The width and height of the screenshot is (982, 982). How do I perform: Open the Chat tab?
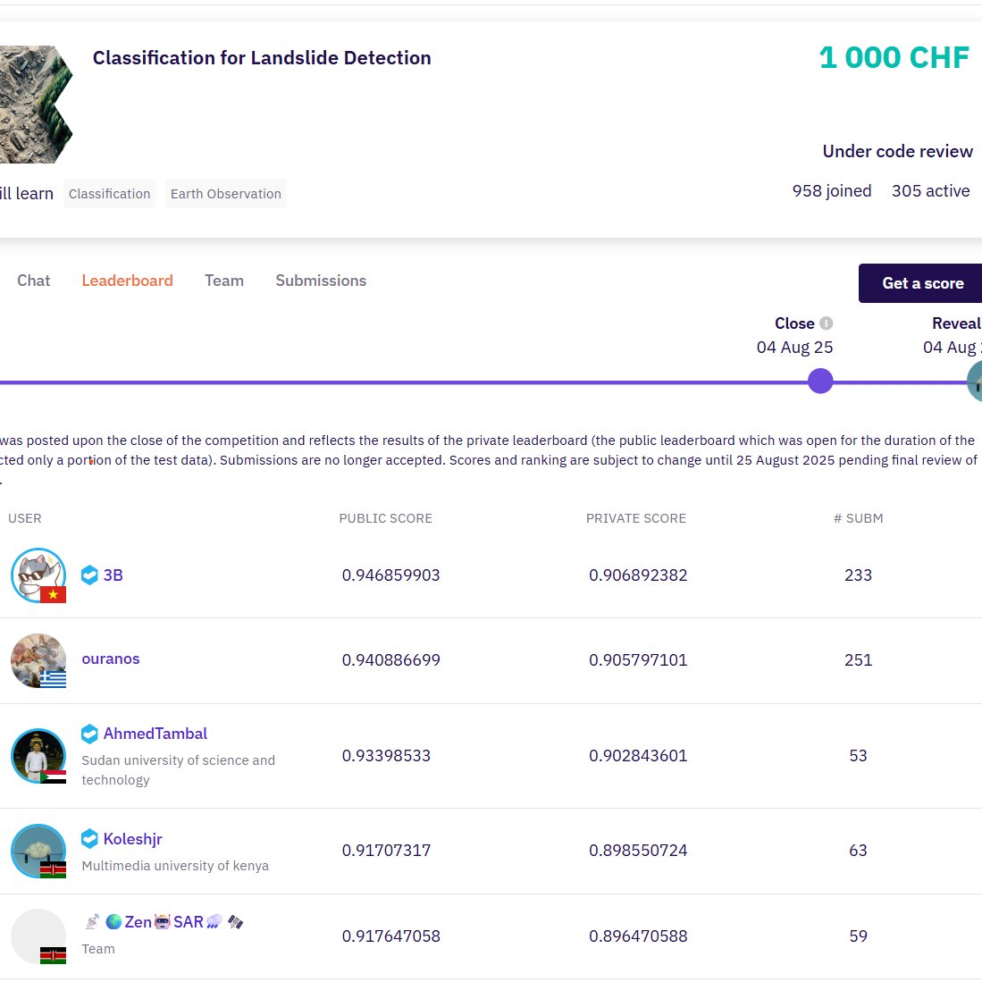coord(33,281)
